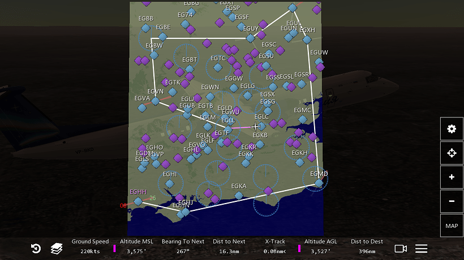
Task: Tap the EGXH airport marker
Action: pyautogui.click(x=307, y=39)
